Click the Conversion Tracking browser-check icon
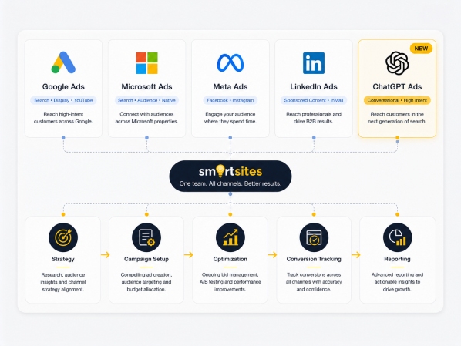The height and width of the screenshot is (346, 461). click(314, 237)
